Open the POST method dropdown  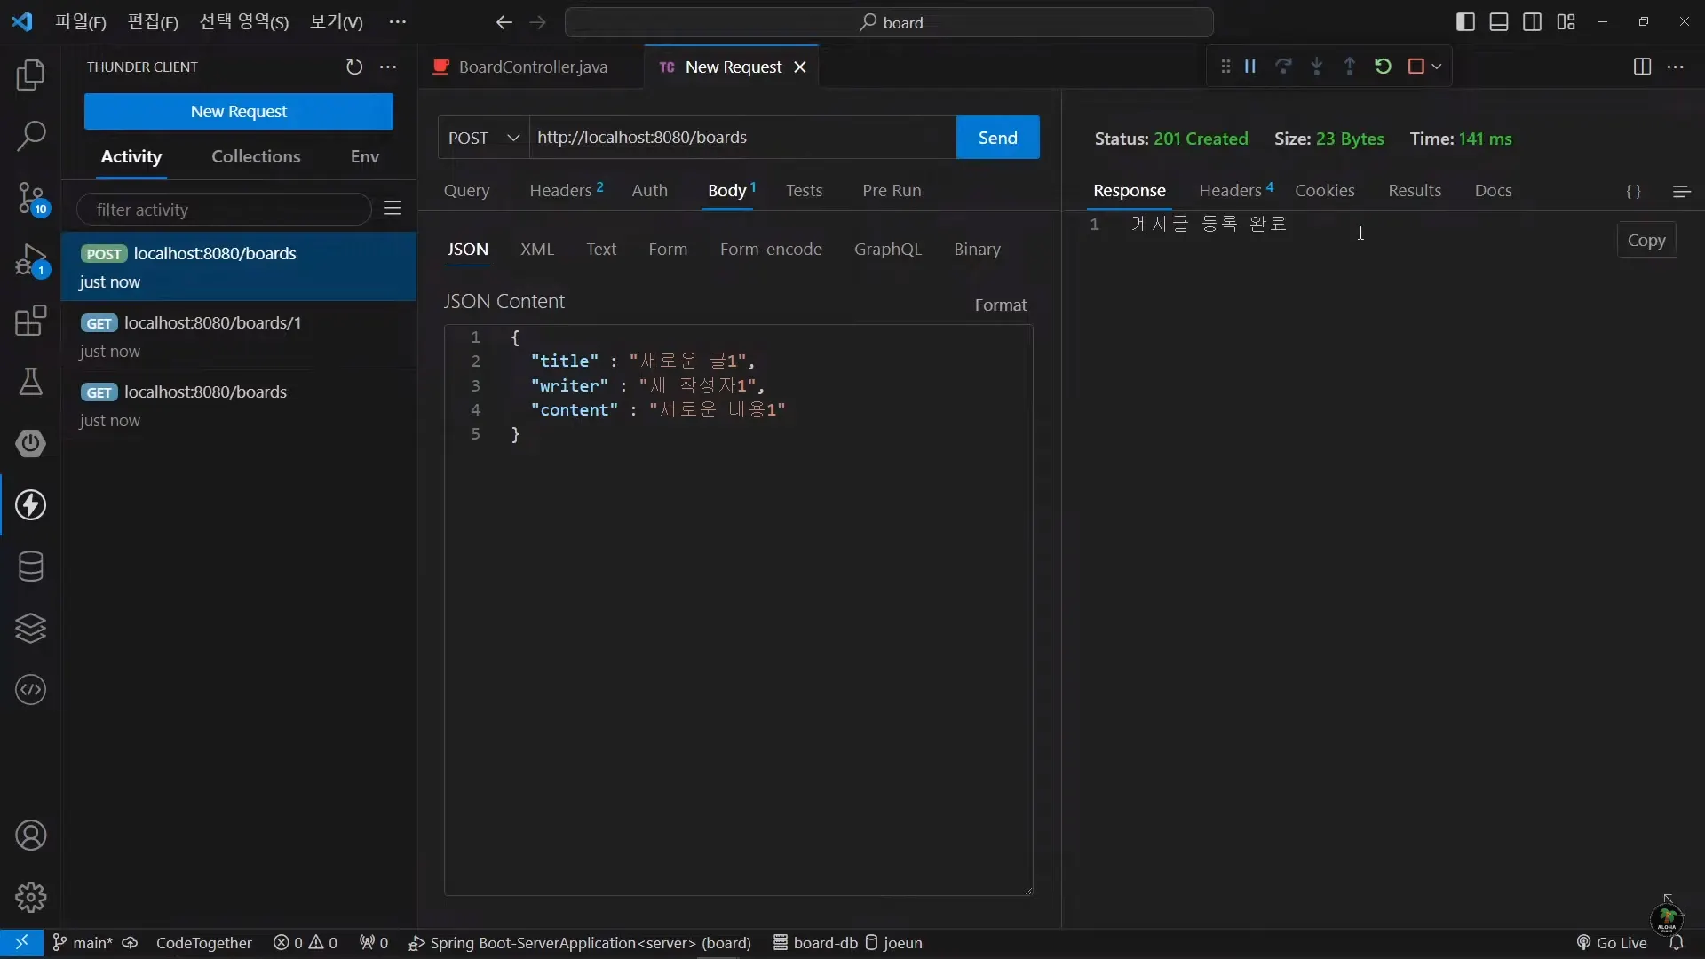click(x=484, y=138)
